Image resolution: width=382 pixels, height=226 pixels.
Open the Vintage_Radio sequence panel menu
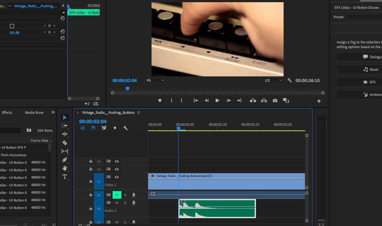pos(139,113)
